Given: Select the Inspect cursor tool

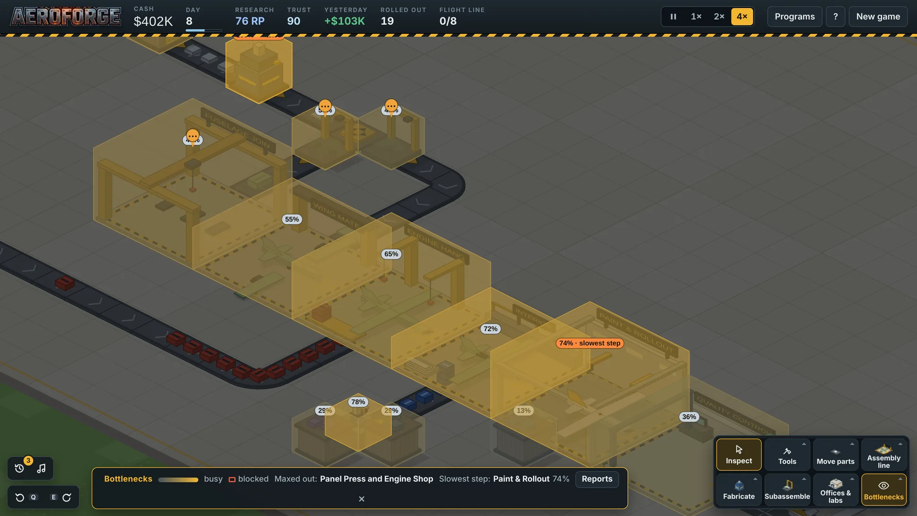Looking at the screenshot, I should tap(739, 455).
